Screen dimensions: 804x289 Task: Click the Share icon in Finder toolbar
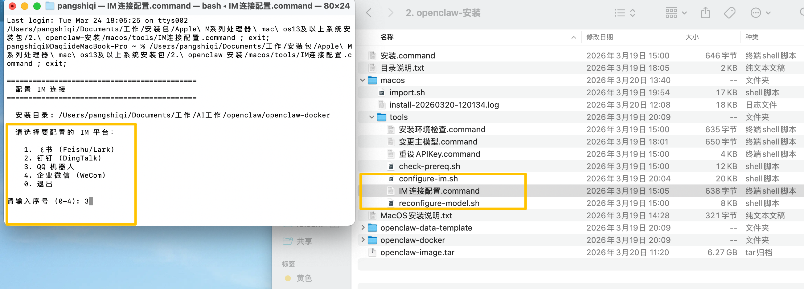point(705,13)
